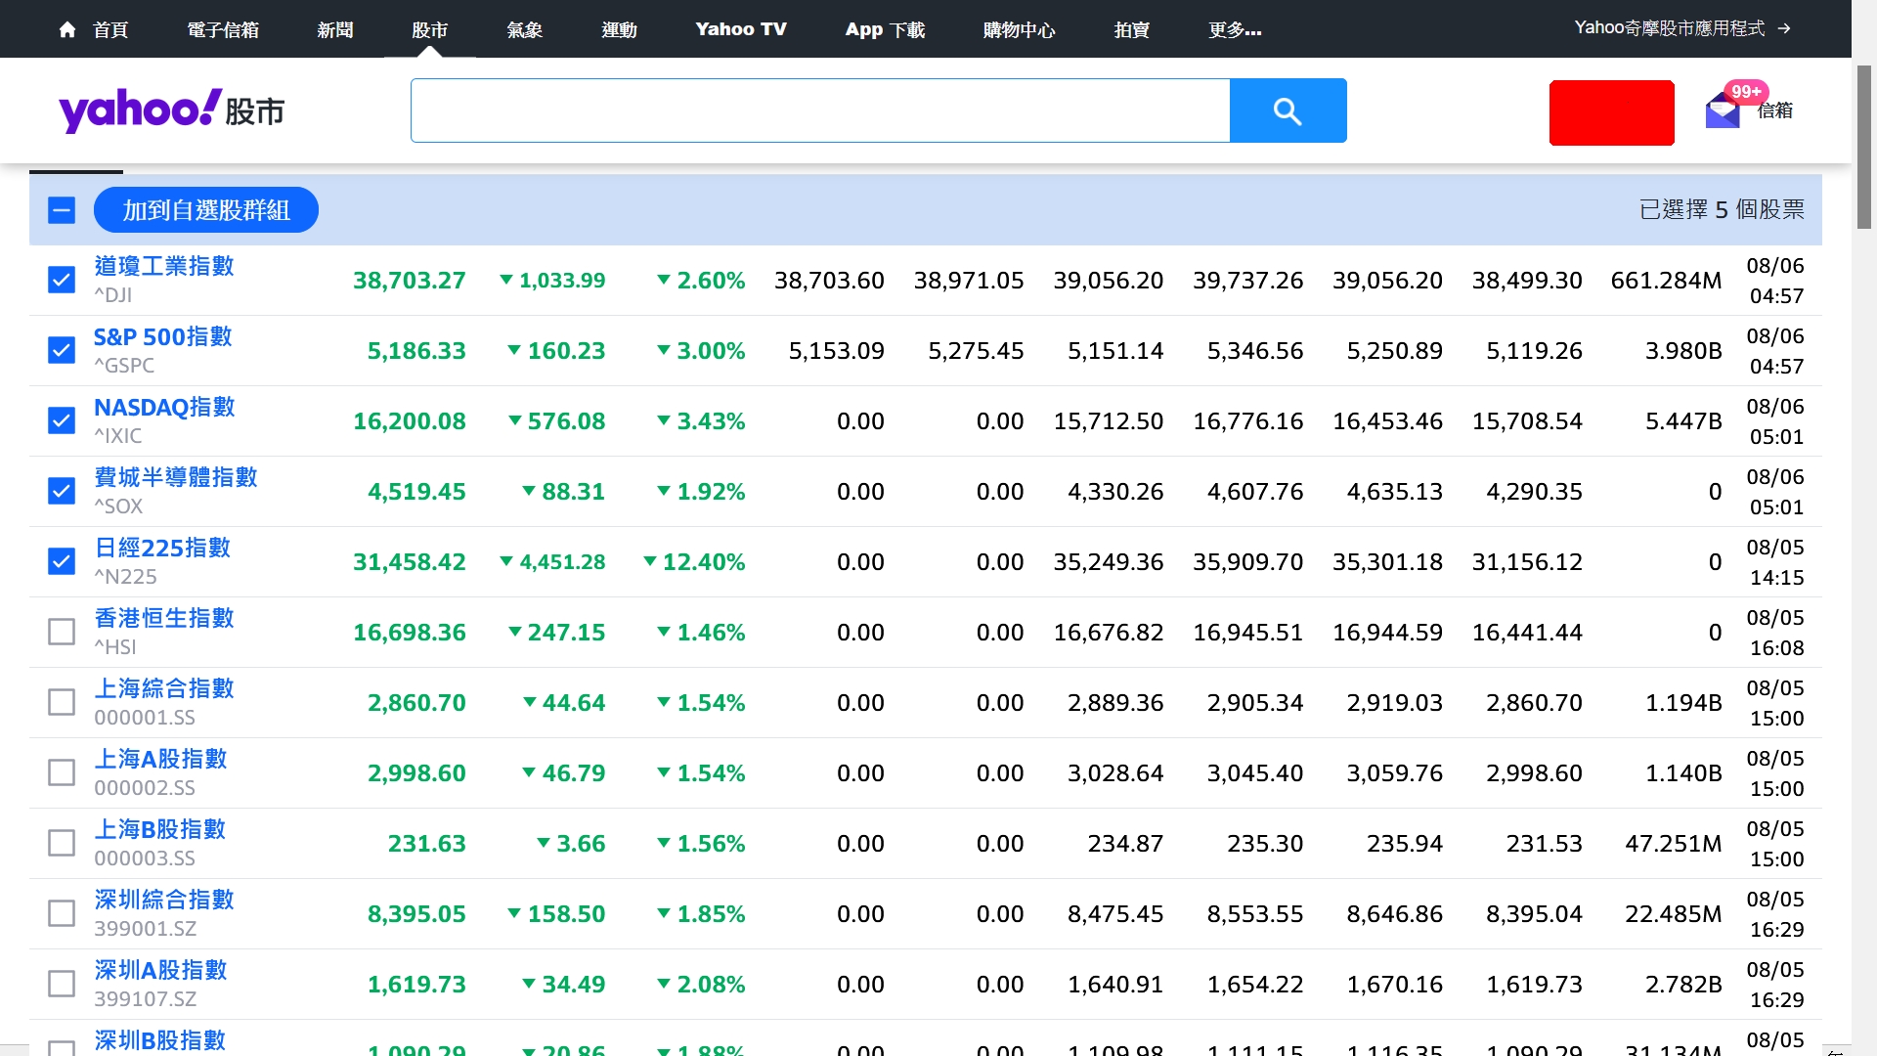Check the 上海B股指數 checkbox

(62, 843)
